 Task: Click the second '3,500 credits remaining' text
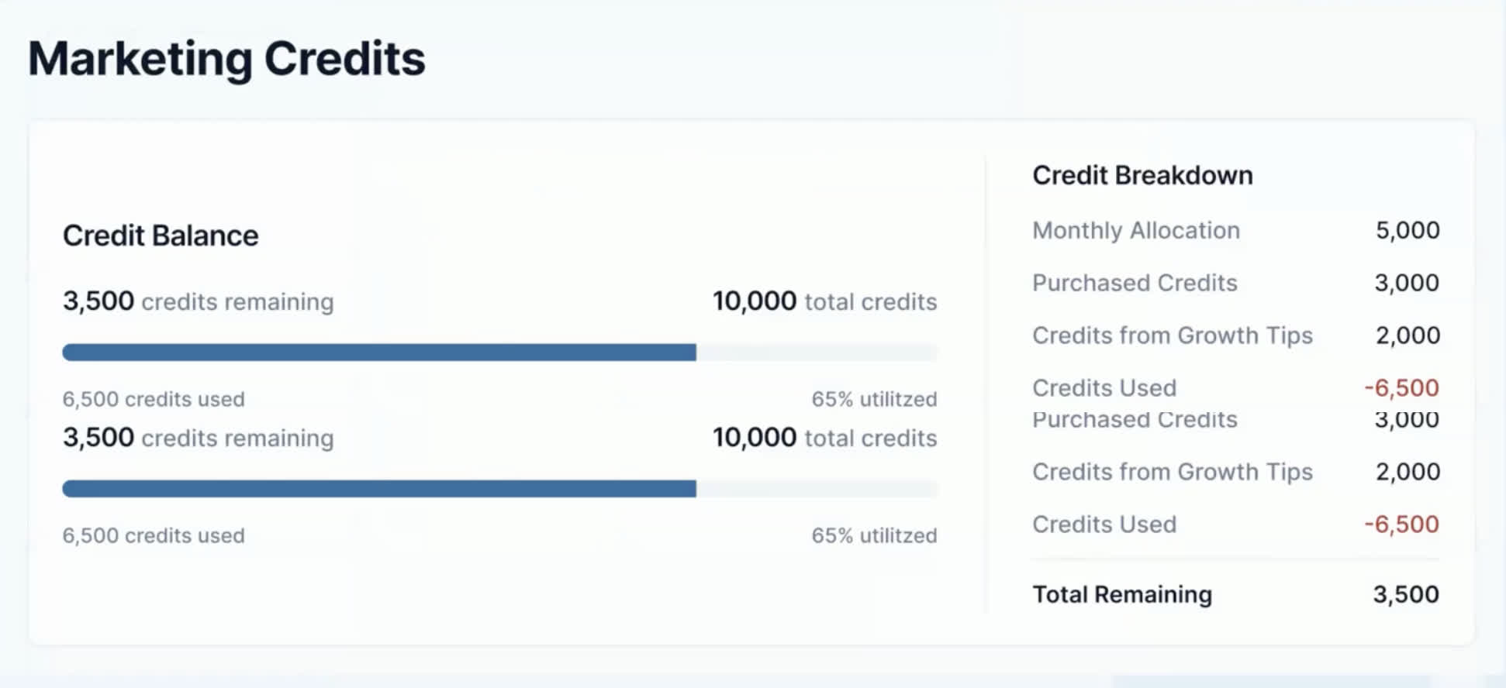click(199, 438)
